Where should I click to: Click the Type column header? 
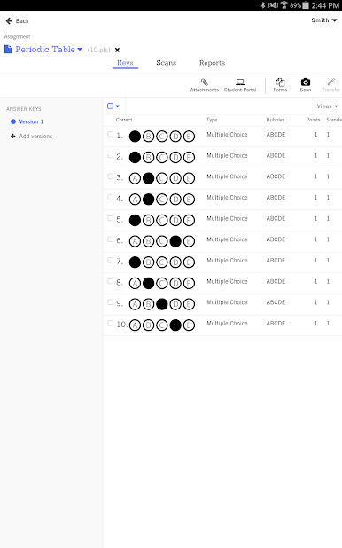tap(212, 120)
